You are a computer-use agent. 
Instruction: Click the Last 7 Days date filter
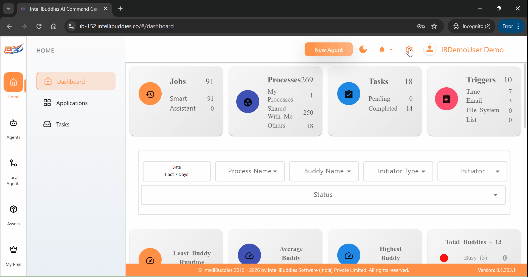[x=176, y=171]
